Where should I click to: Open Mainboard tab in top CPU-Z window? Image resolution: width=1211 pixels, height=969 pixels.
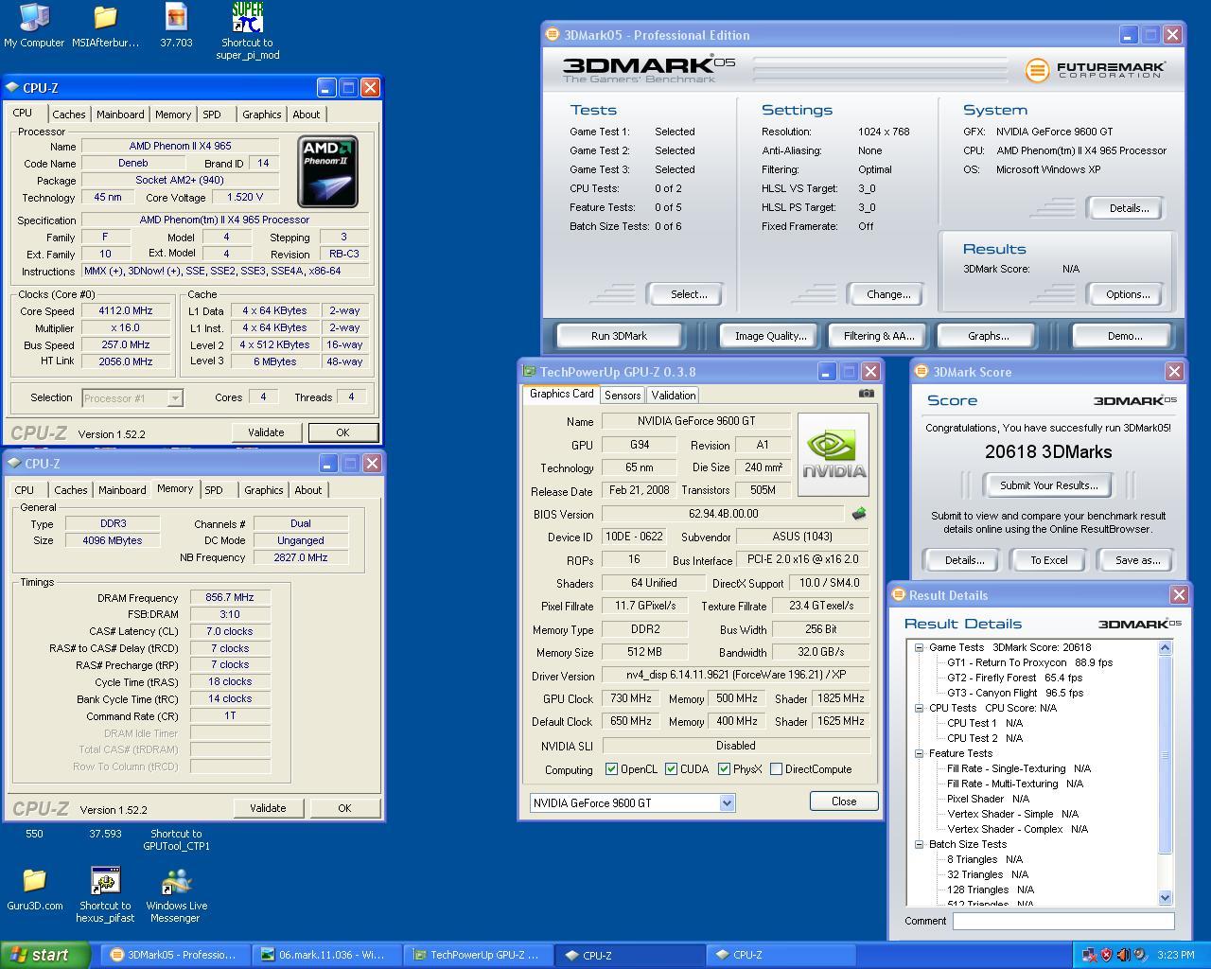[120, 115]
